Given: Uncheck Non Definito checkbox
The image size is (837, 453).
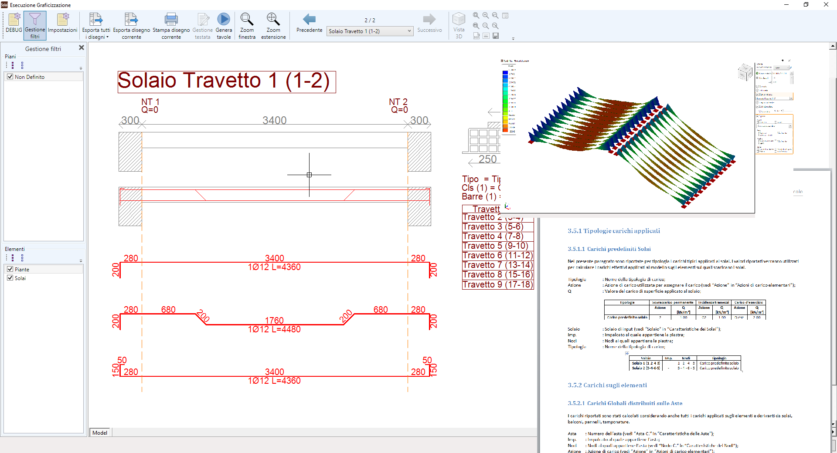Looking at the screenshot, I should 10,77.
